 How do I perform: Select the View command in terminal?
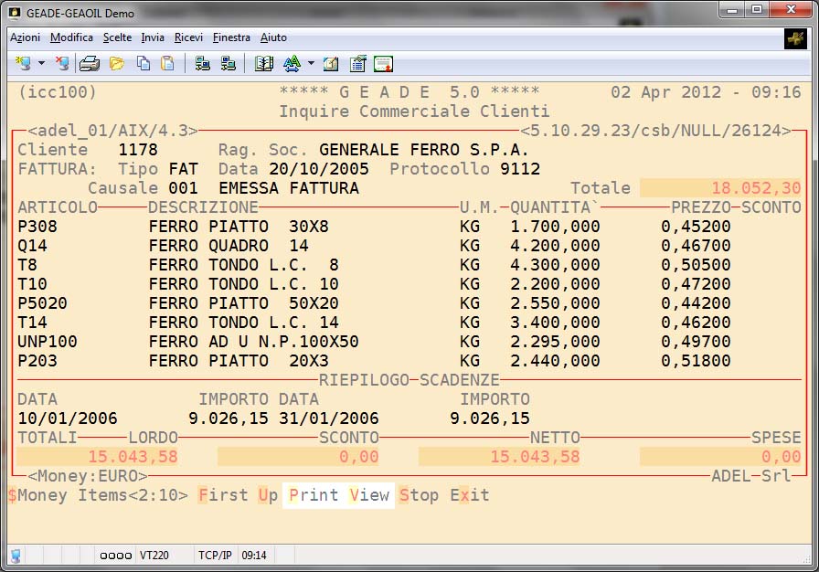[x=369, y=495]
